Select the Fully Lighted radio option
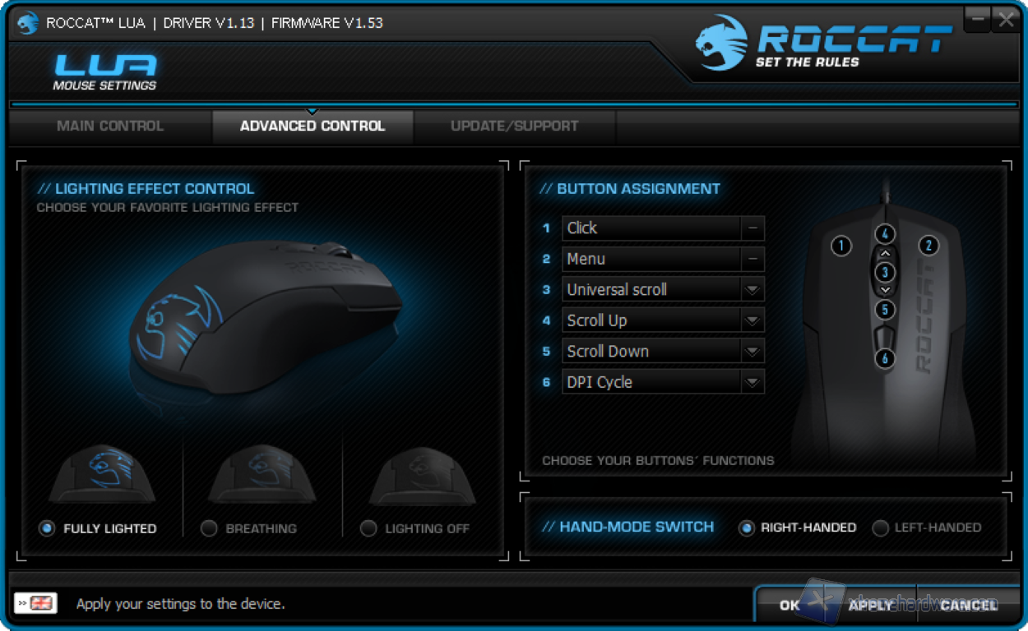The height and width of the screenshot is (631, 1028). coord(47,528)
